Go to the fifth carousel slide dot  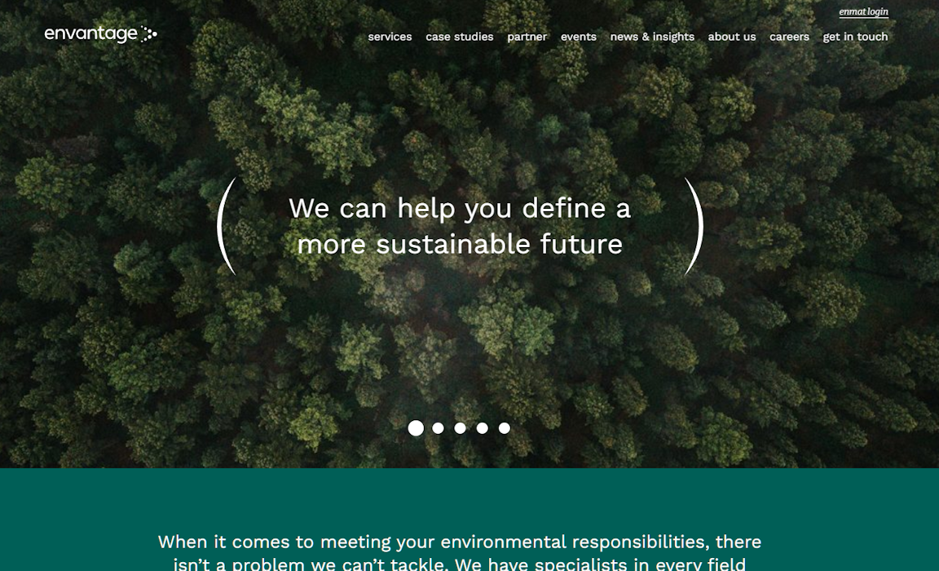pos(505,428)
